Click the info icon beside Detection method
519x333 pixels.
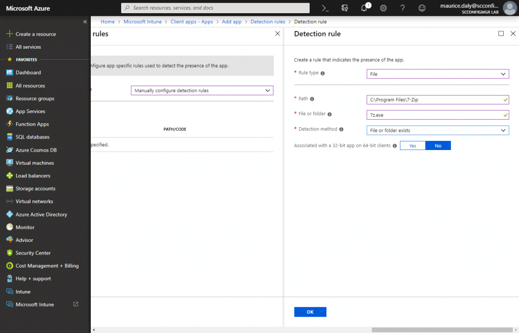(341, 129)
